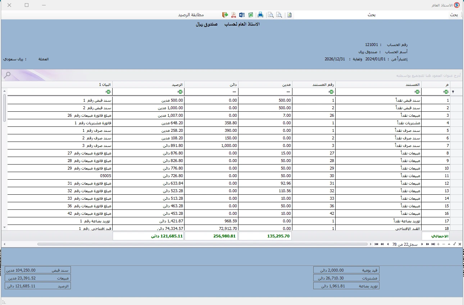Move to previous record arrow
This screenshot has width=464, height=305.
pos(388,244)
